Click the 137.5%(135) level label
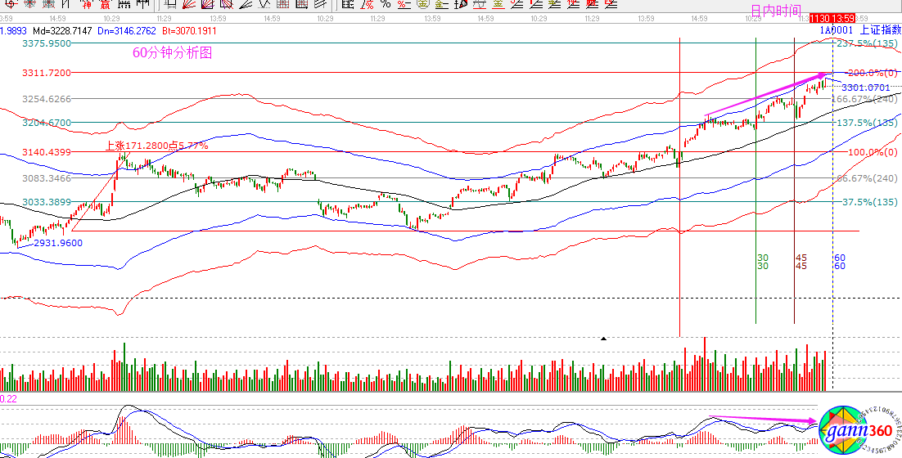902x458 pixels. [867, 123]
